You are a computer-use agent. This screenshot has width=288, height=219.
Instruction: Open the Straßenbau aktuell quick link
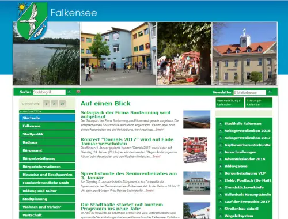pyautogui.click(x=241, y=209)
